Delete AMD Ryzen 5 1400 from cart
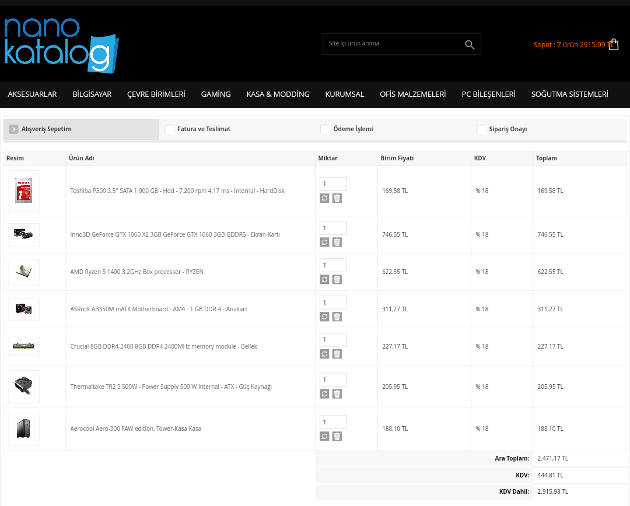The width and height of the screenshot is (630, 506). (337, 279)
